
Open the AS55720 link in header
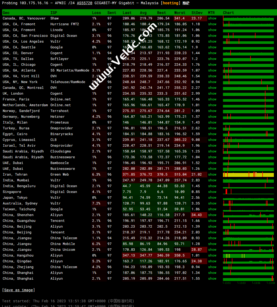(x=84, y=3)
